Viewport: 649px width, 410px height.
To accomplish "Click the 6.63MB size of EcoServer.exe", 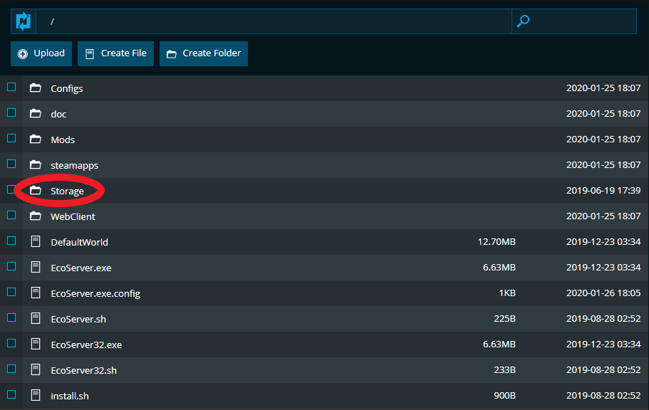I will click(499, 267).
